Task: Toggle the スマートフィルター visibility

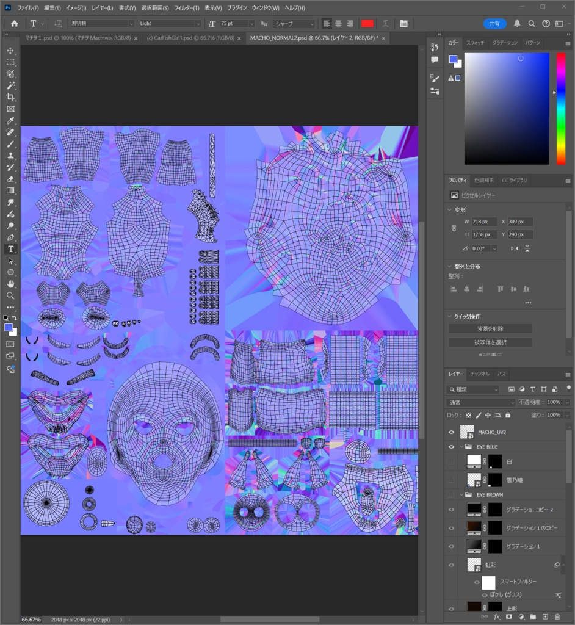Action: point(477,582)
